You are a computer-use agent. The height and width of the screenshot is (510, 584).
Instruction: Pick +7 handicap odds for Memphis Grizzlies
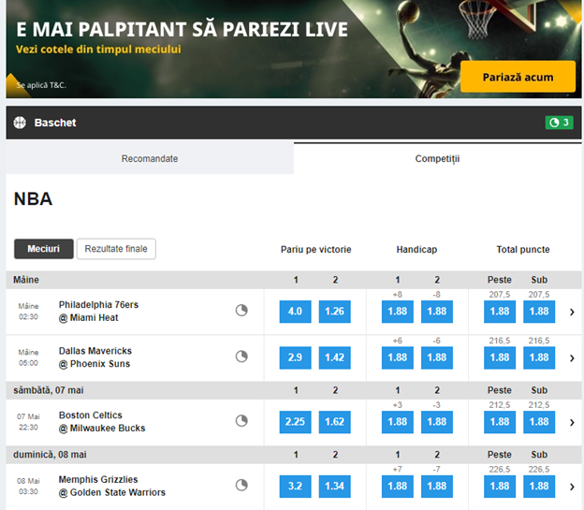click(398, 487)
